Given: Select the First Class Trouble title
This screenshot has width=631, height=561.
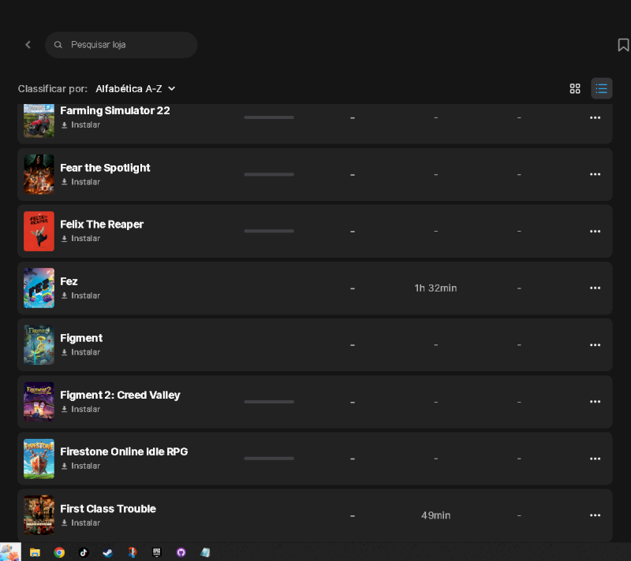Looking at the screenshot, I should (x=108, y=509).
